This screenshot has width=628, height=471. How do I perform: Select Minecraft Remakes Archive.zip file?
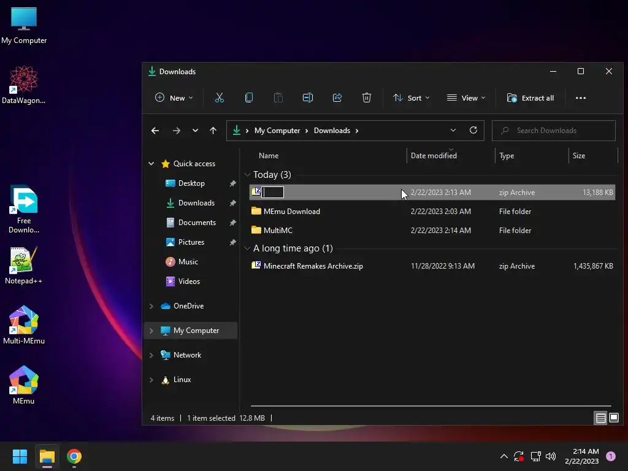[432, 266]
